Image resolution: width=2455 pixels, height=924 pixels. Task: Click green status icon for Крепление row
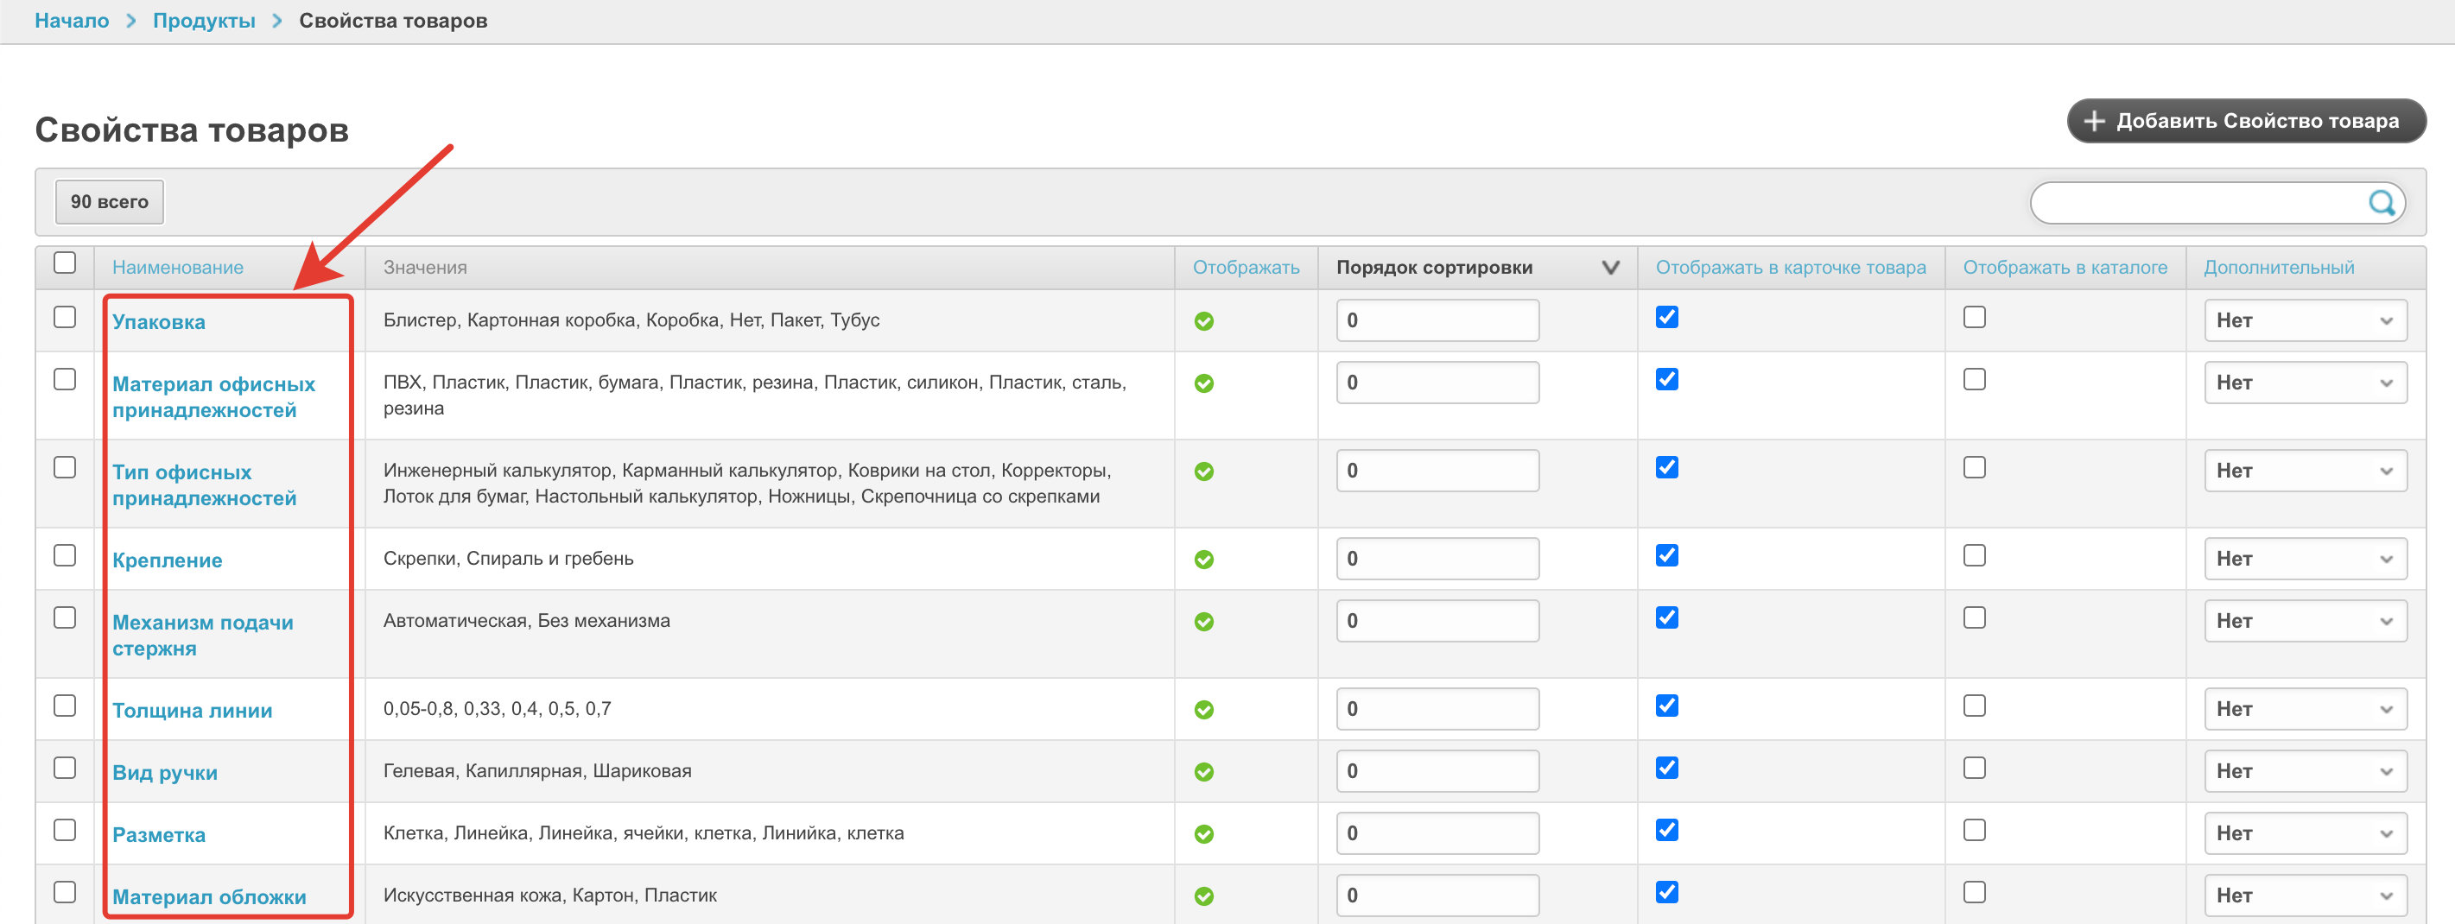(x=1203, y=560)
